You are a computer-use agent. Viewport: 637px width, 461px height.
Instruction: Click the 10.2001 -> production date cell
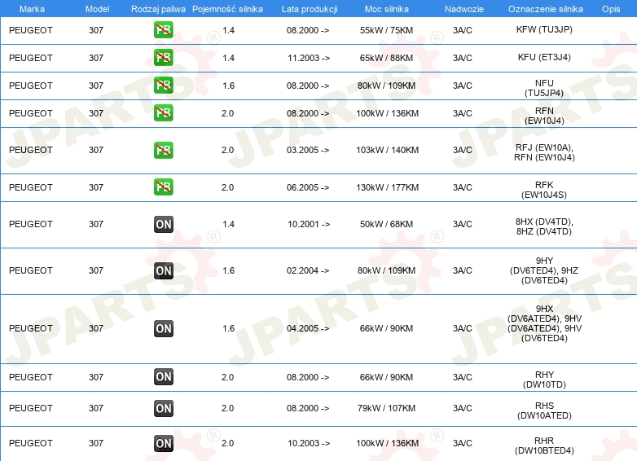coord(309,224)
